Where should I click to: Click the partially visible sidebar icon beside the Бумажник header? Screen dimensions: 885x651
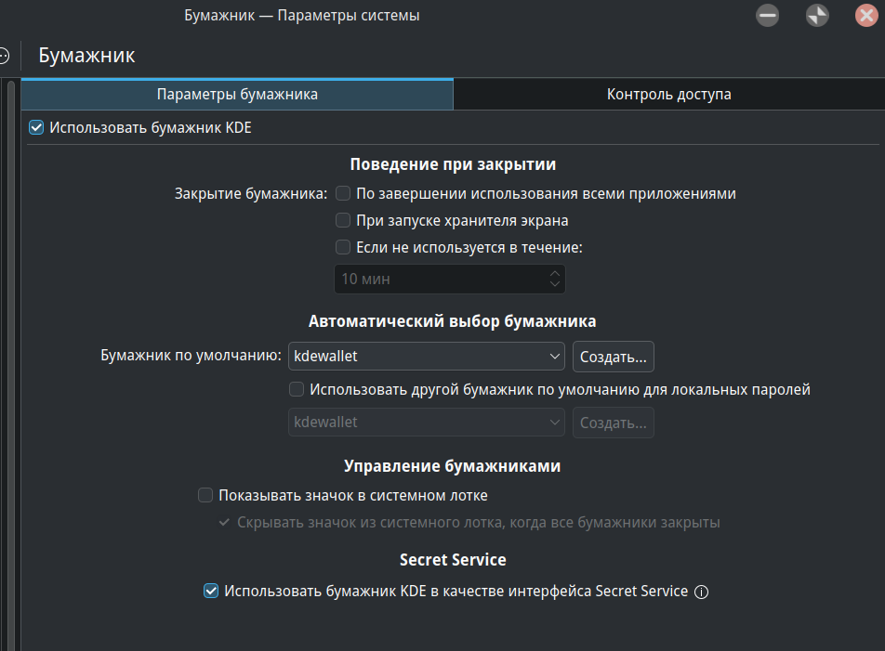4,56
